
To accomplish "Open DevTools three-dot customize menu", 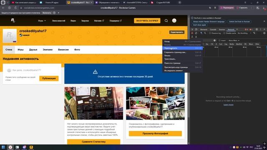I will pos(260,30).
